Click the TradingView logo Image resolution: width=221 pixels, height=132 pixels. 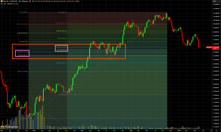tap(9, 127)
